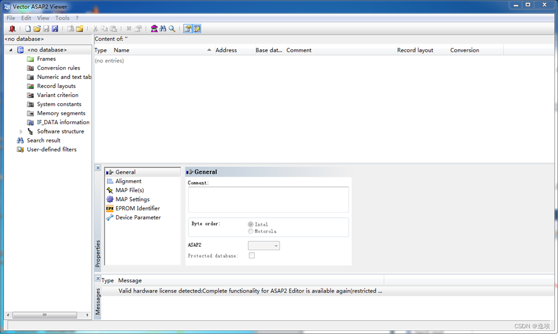Select Memory segments tree item

pyautogui.click(x=61, y=113)
